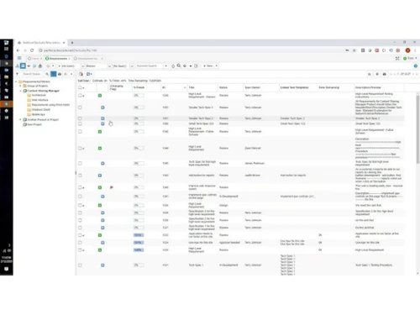Viewport: 420px width, 315px height.
Task: Click the printer icon at the grid's top right
Action: point(385,74)
